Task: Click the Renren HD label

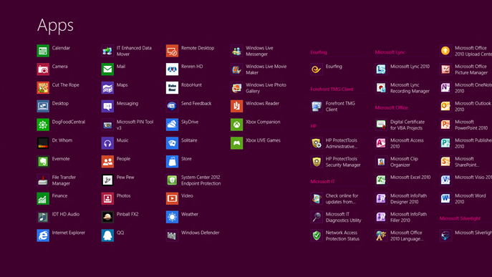Action: coord(192,67)
